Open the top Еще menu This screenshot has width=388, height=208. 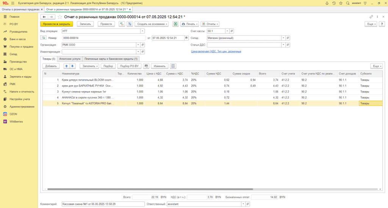[x=371, y=24]
